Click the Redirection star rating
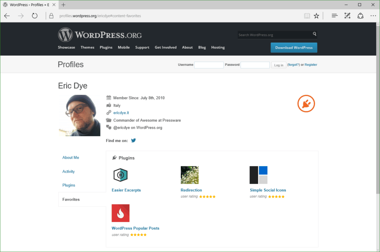Image resolution: width=380 pixels, height=252 pixels. pos(207,196)
